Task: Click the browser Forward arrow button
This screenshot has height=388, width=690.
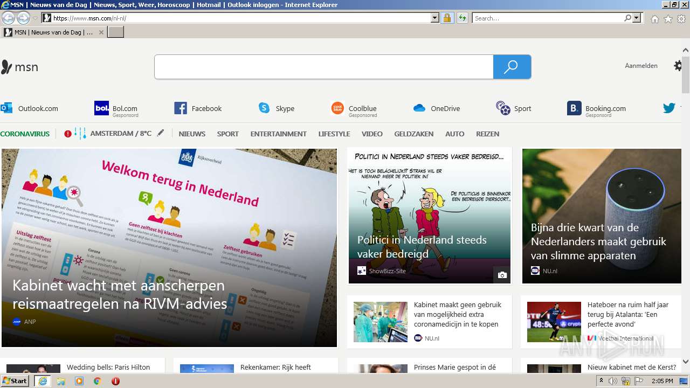Action: 23,18
